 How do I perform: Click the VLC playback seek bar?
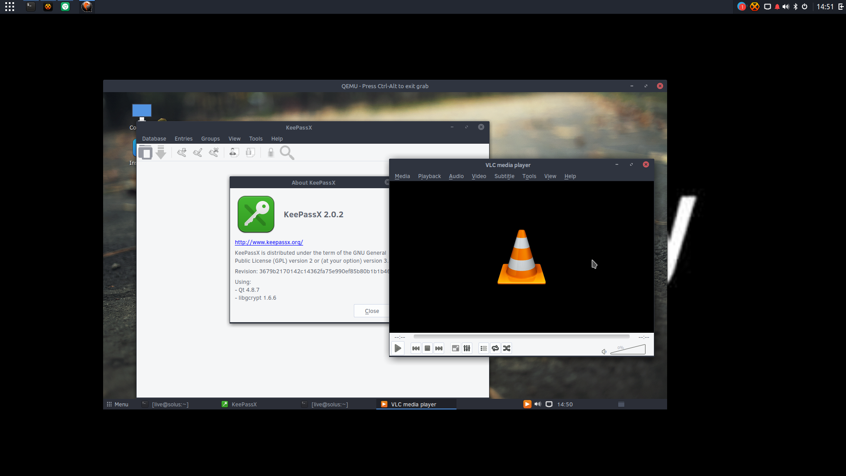[x=521, y=337]
